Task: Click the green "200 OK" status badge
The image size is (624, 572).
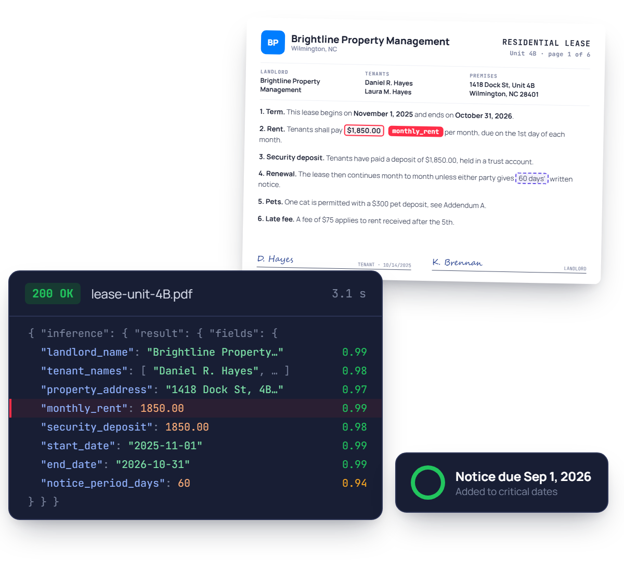Action: 53,294
